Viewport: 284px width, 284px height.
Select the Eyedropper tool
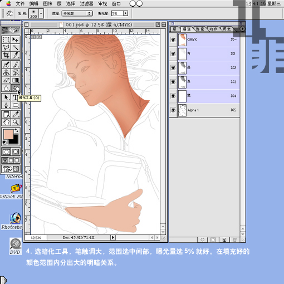tap(16, 114)
